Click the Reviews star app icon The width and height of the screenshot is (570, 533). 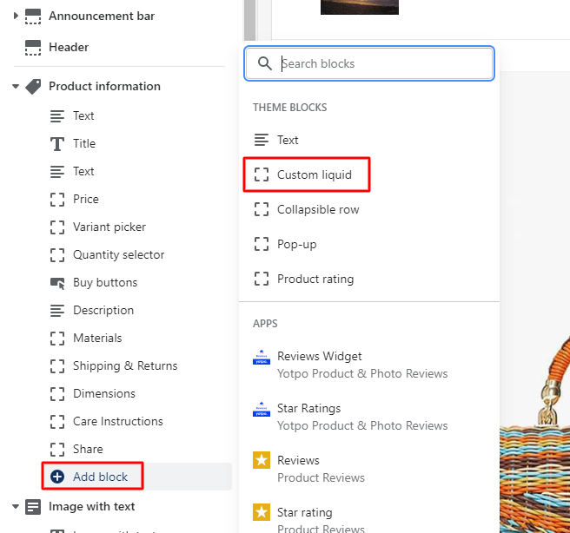pos(262,461)
